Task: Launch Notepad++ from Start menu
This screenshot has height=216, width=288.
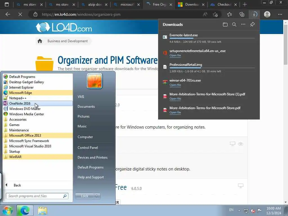Action: click(38, 98)
